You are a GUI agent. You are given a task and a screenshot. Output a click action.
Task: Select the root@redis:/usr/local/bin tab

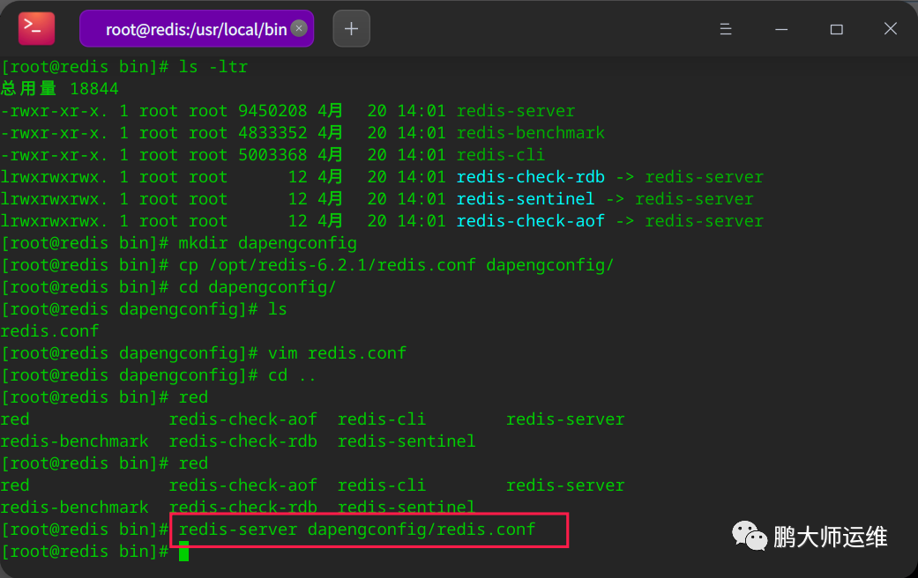tap(197, 28)
